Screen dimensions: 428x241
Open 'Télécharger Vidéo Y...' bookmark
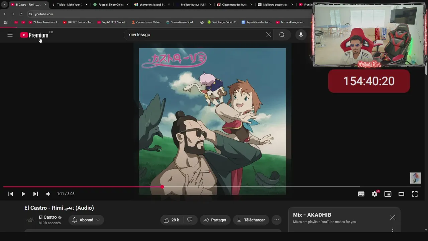pos(222,22)
